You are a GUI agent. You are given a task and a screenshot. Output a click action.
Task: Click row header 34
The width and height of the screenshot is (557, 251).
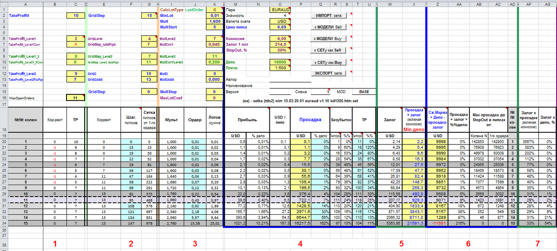3,223
